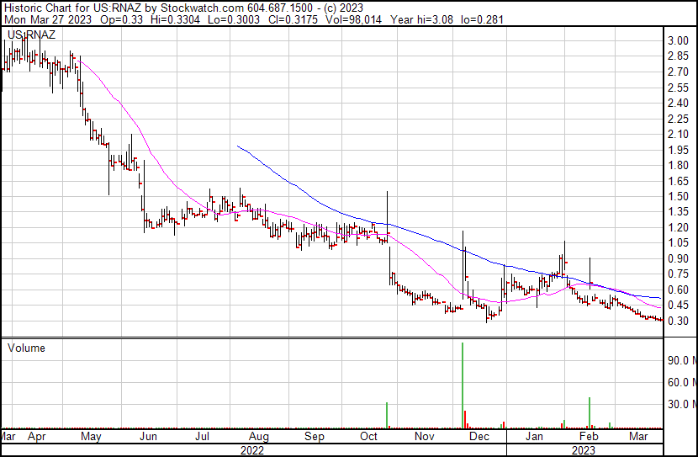Click the Volume panel label

(x=26, y=348)
